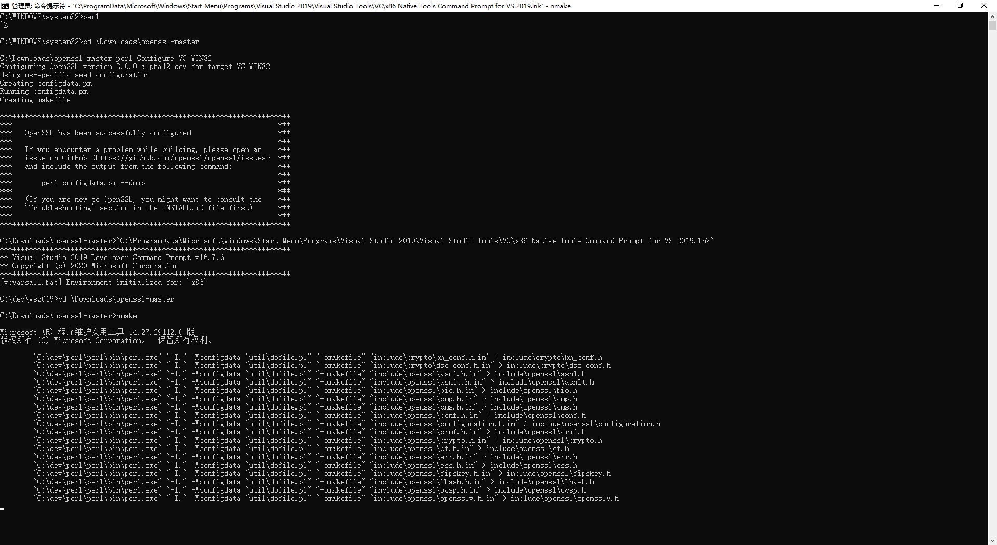Screen dimensions: 997x545
Task: Click the Microsoft Corporation rights reserved line
Action: tap(106, 340)
